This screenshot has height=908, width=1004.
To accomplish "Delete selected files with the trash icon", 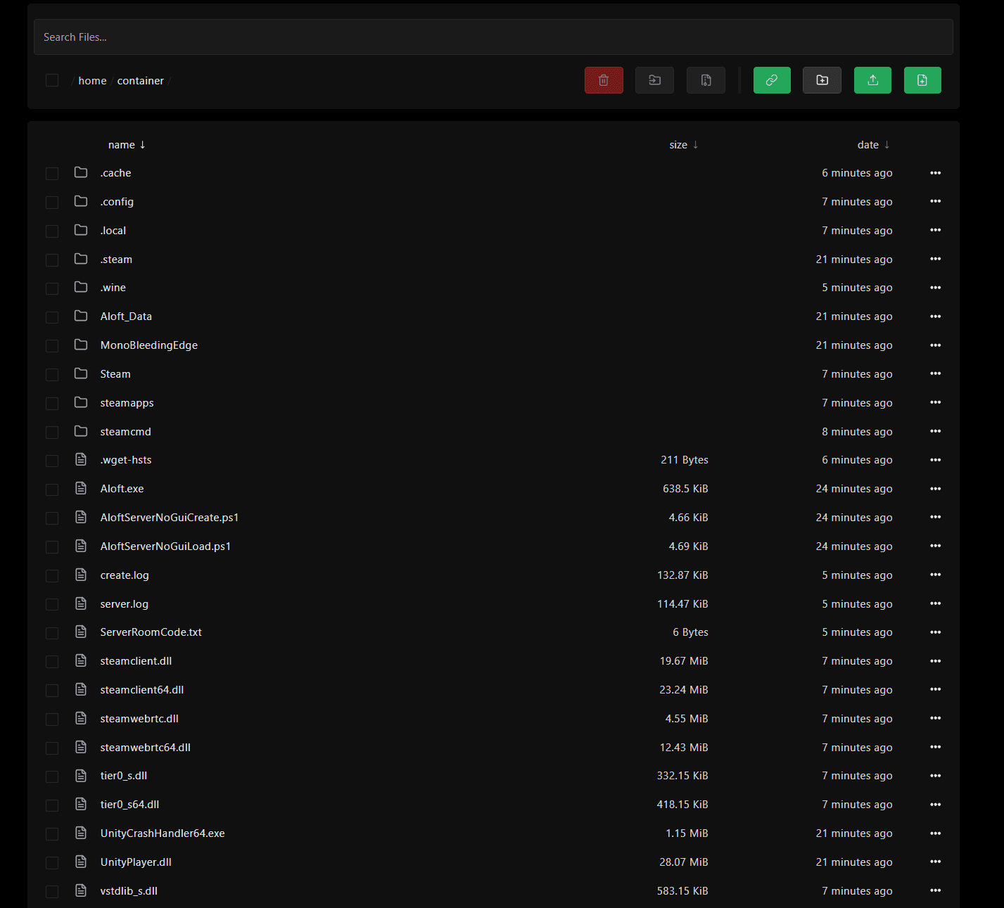I will click(603, 80).
